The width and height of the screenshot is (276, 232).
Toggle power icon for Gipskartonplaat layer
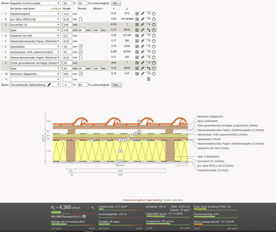(154, 13)
